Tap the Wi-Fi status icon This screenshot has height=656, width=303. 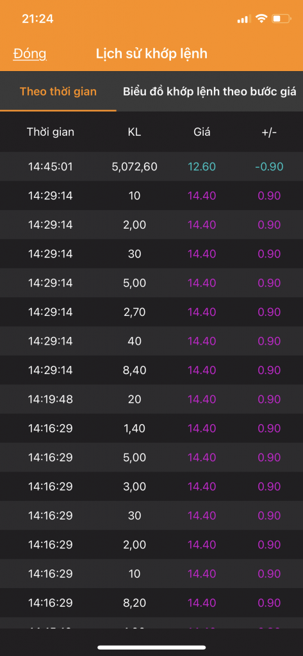coord(261,19)
